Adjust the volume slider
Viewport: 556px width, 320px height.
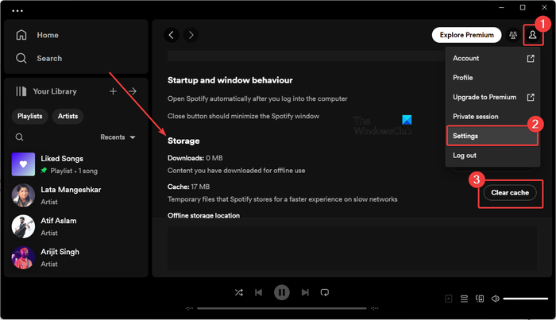(x=526, y=299)
